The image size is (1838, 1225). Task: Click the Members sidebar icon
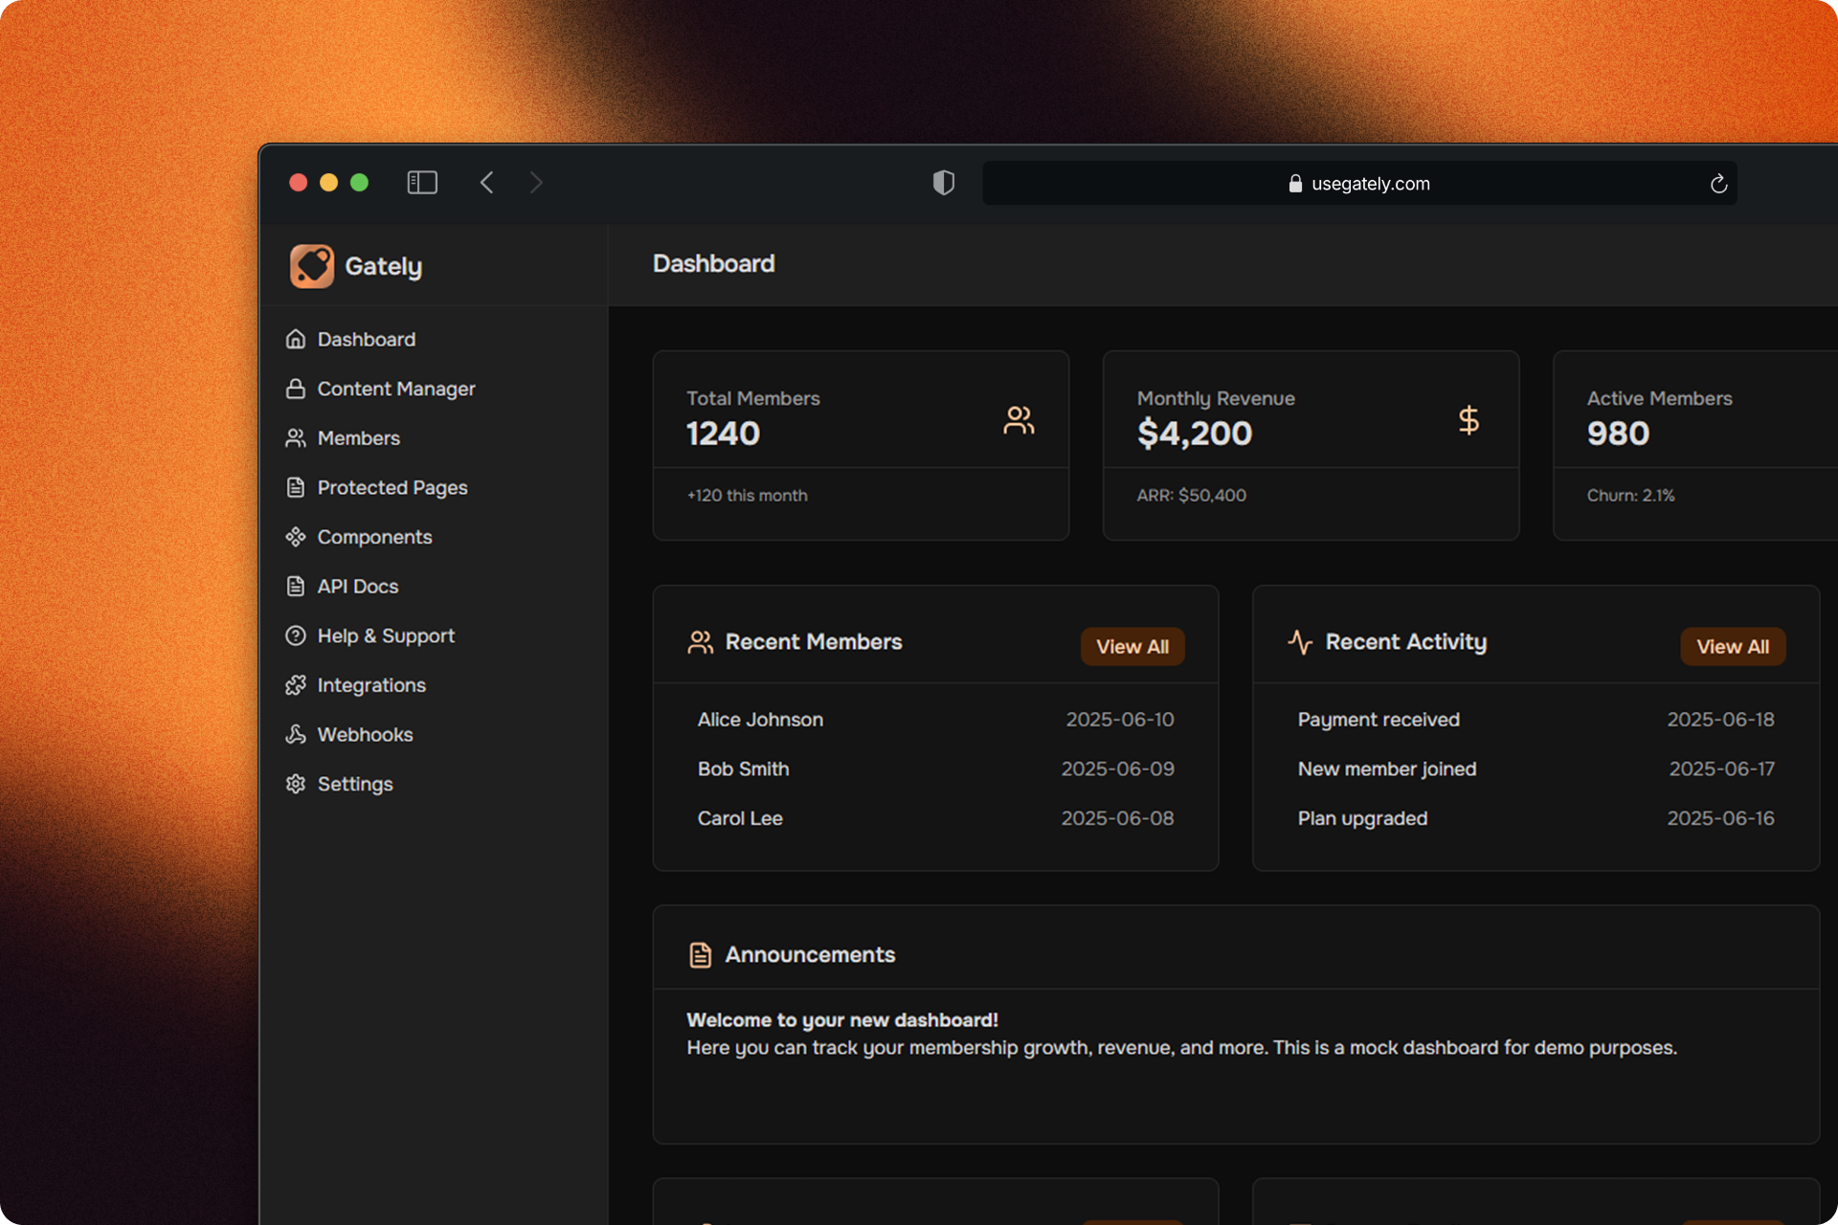coord(296,438)
